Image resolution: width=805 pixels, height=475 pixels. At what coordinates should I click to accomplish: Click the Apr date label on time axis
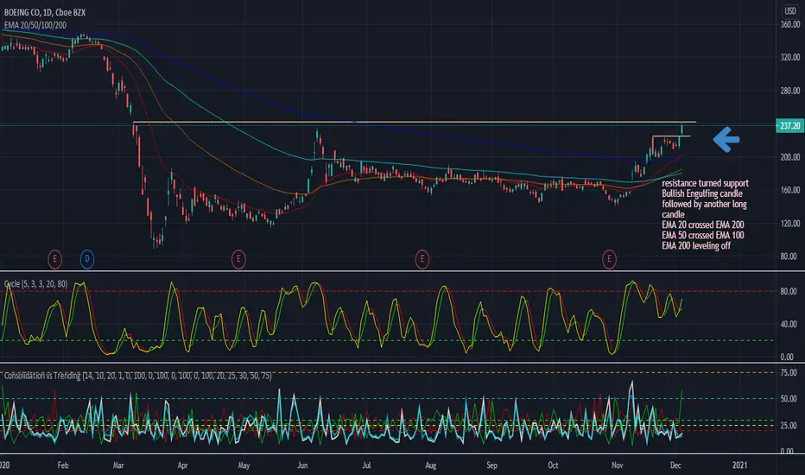click(182, 465)
